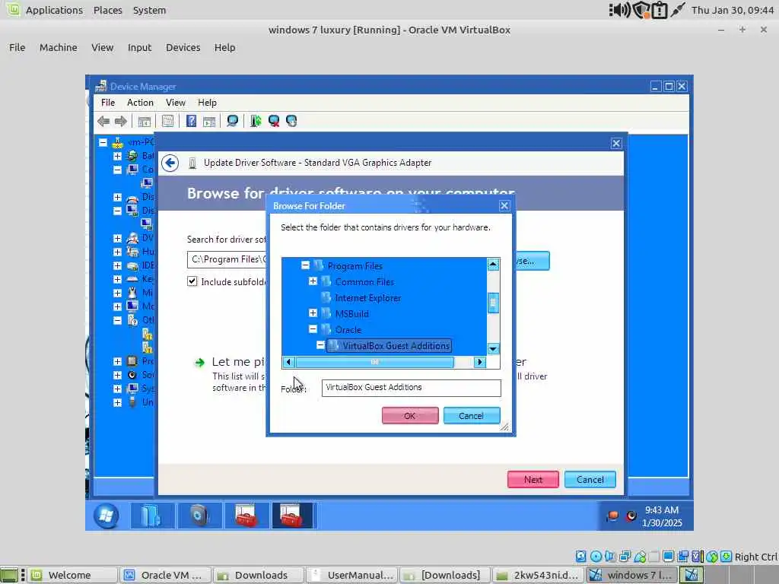
Task: Click the driver search path text field
Action: pos(227,259)
